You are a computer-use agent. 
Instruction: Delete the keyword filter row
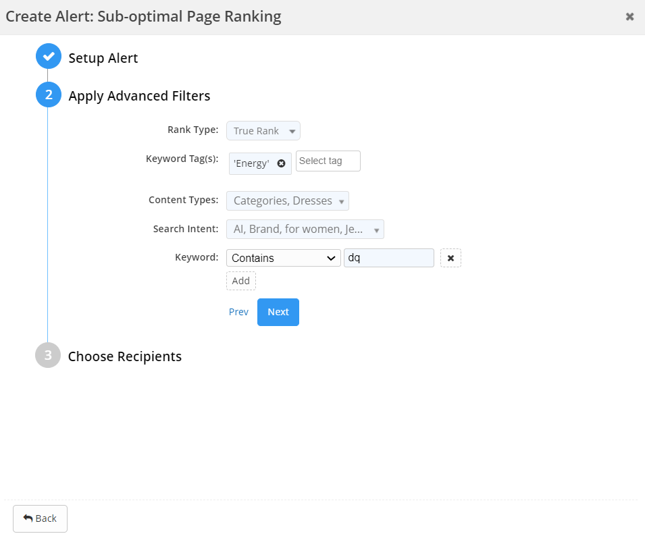pyautogui.click(x=450, y=258)
